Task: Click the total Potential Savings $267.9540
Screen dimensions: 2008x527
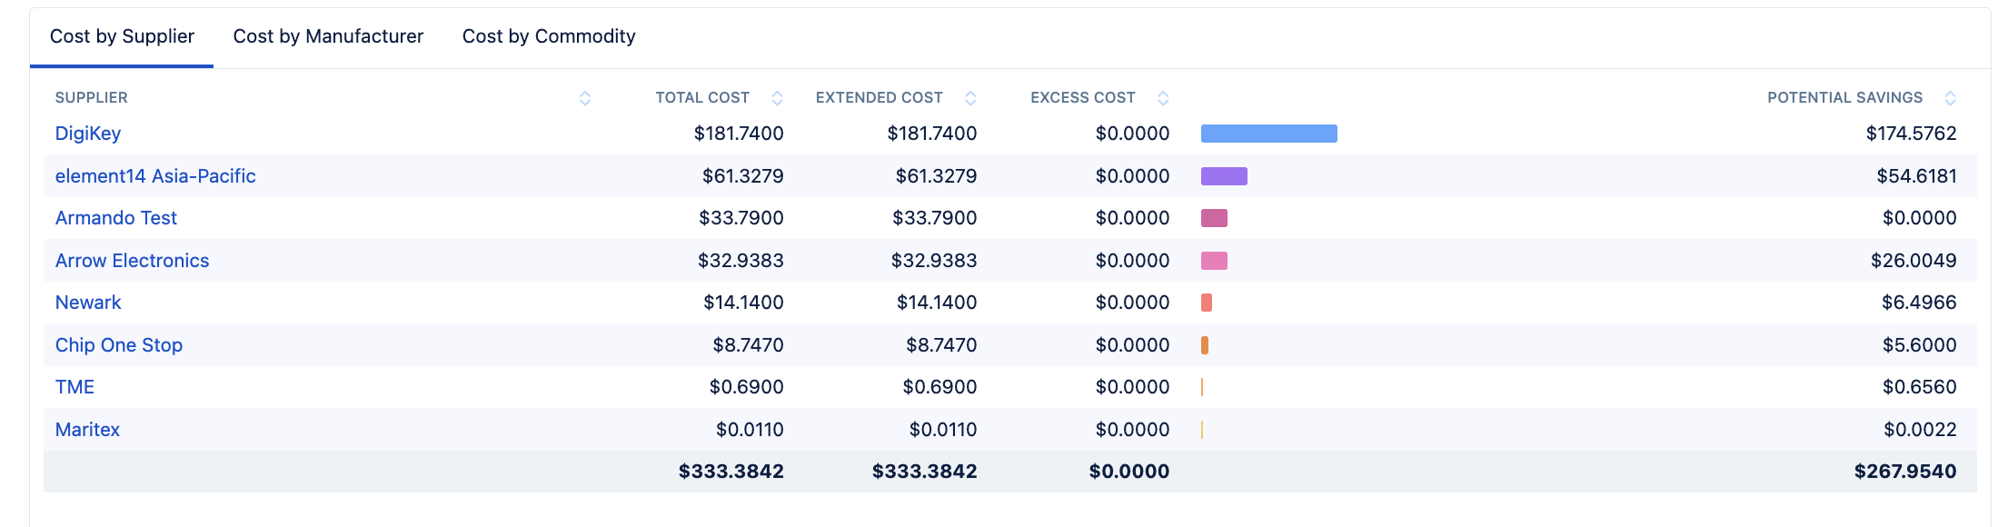Action: [1904, 472]
